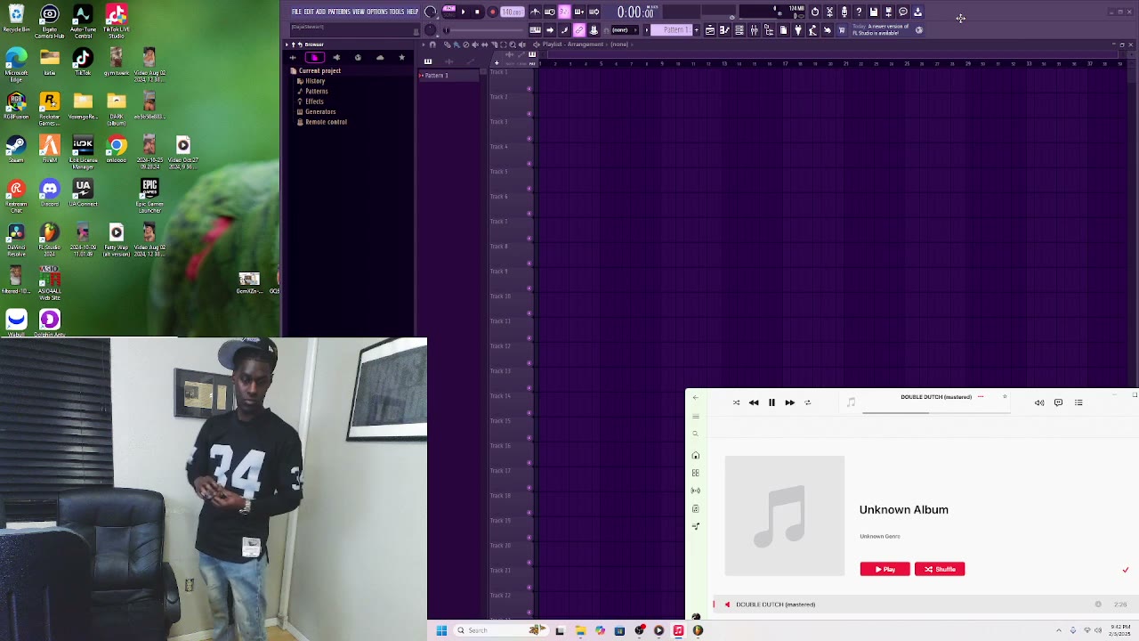Open the help question mark icon

[859, 12]
